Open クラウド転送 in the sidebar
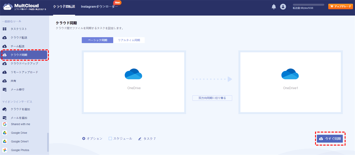 pyautogui.click(x=19, y=38)
